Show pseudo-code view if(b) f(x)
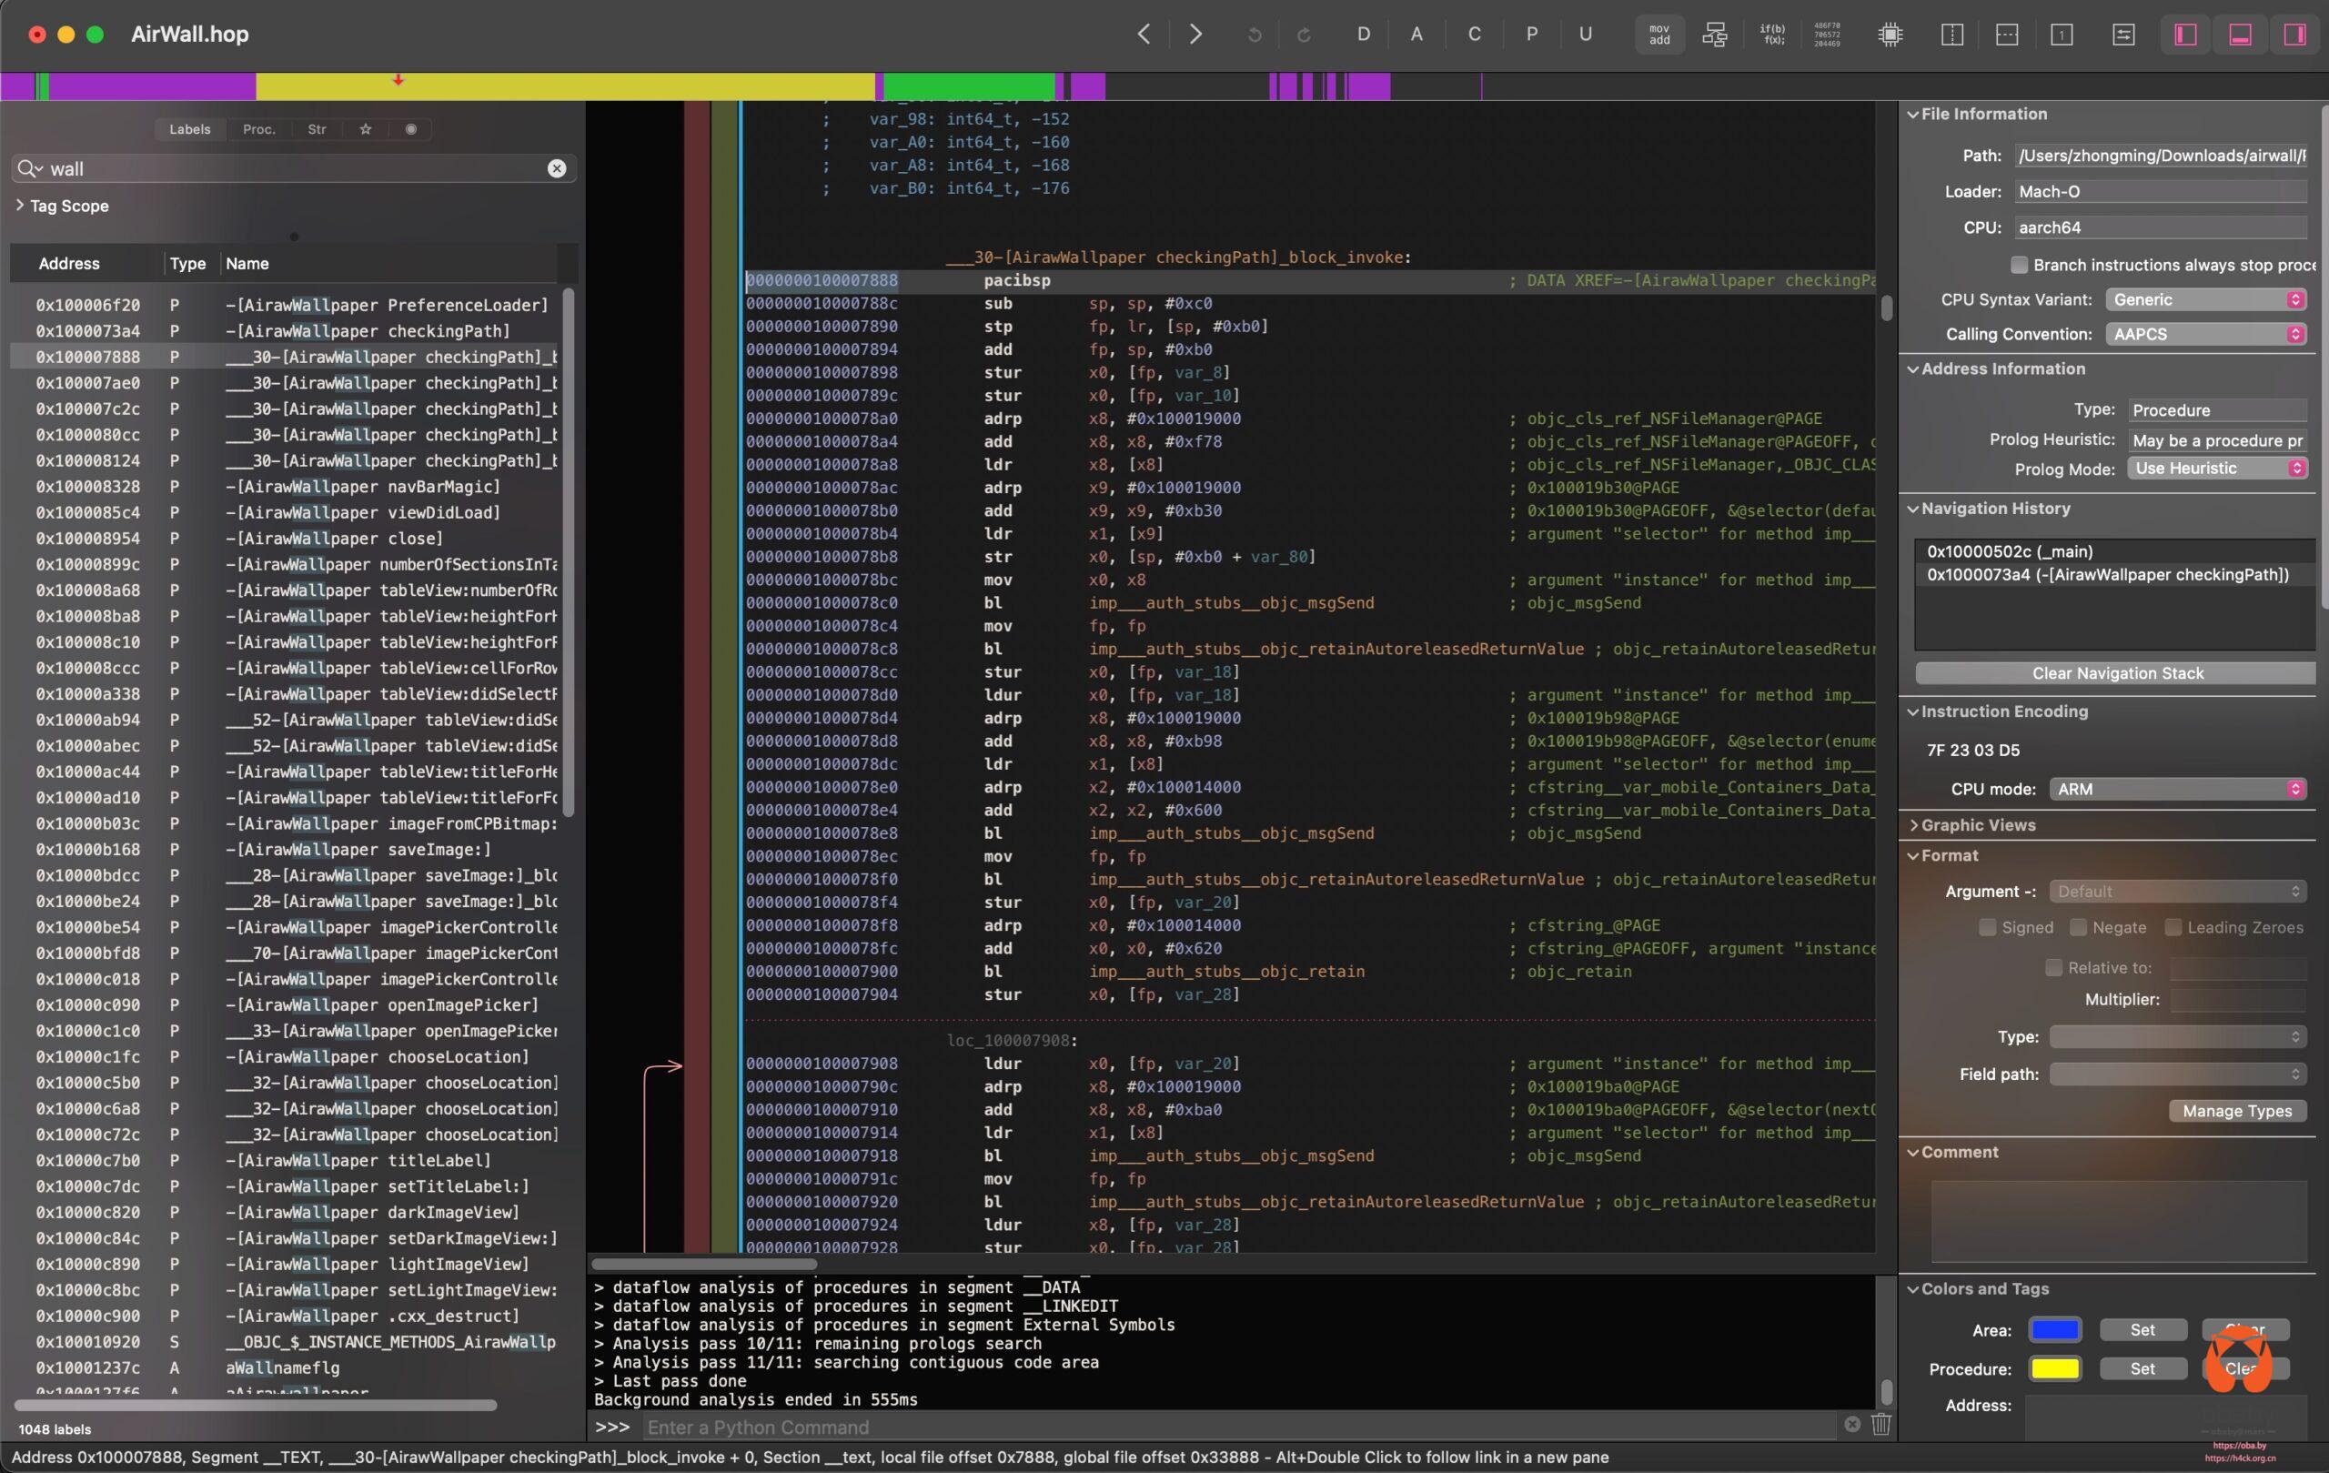This screenshot has height=1473, width=2329. coord(1772,34)
